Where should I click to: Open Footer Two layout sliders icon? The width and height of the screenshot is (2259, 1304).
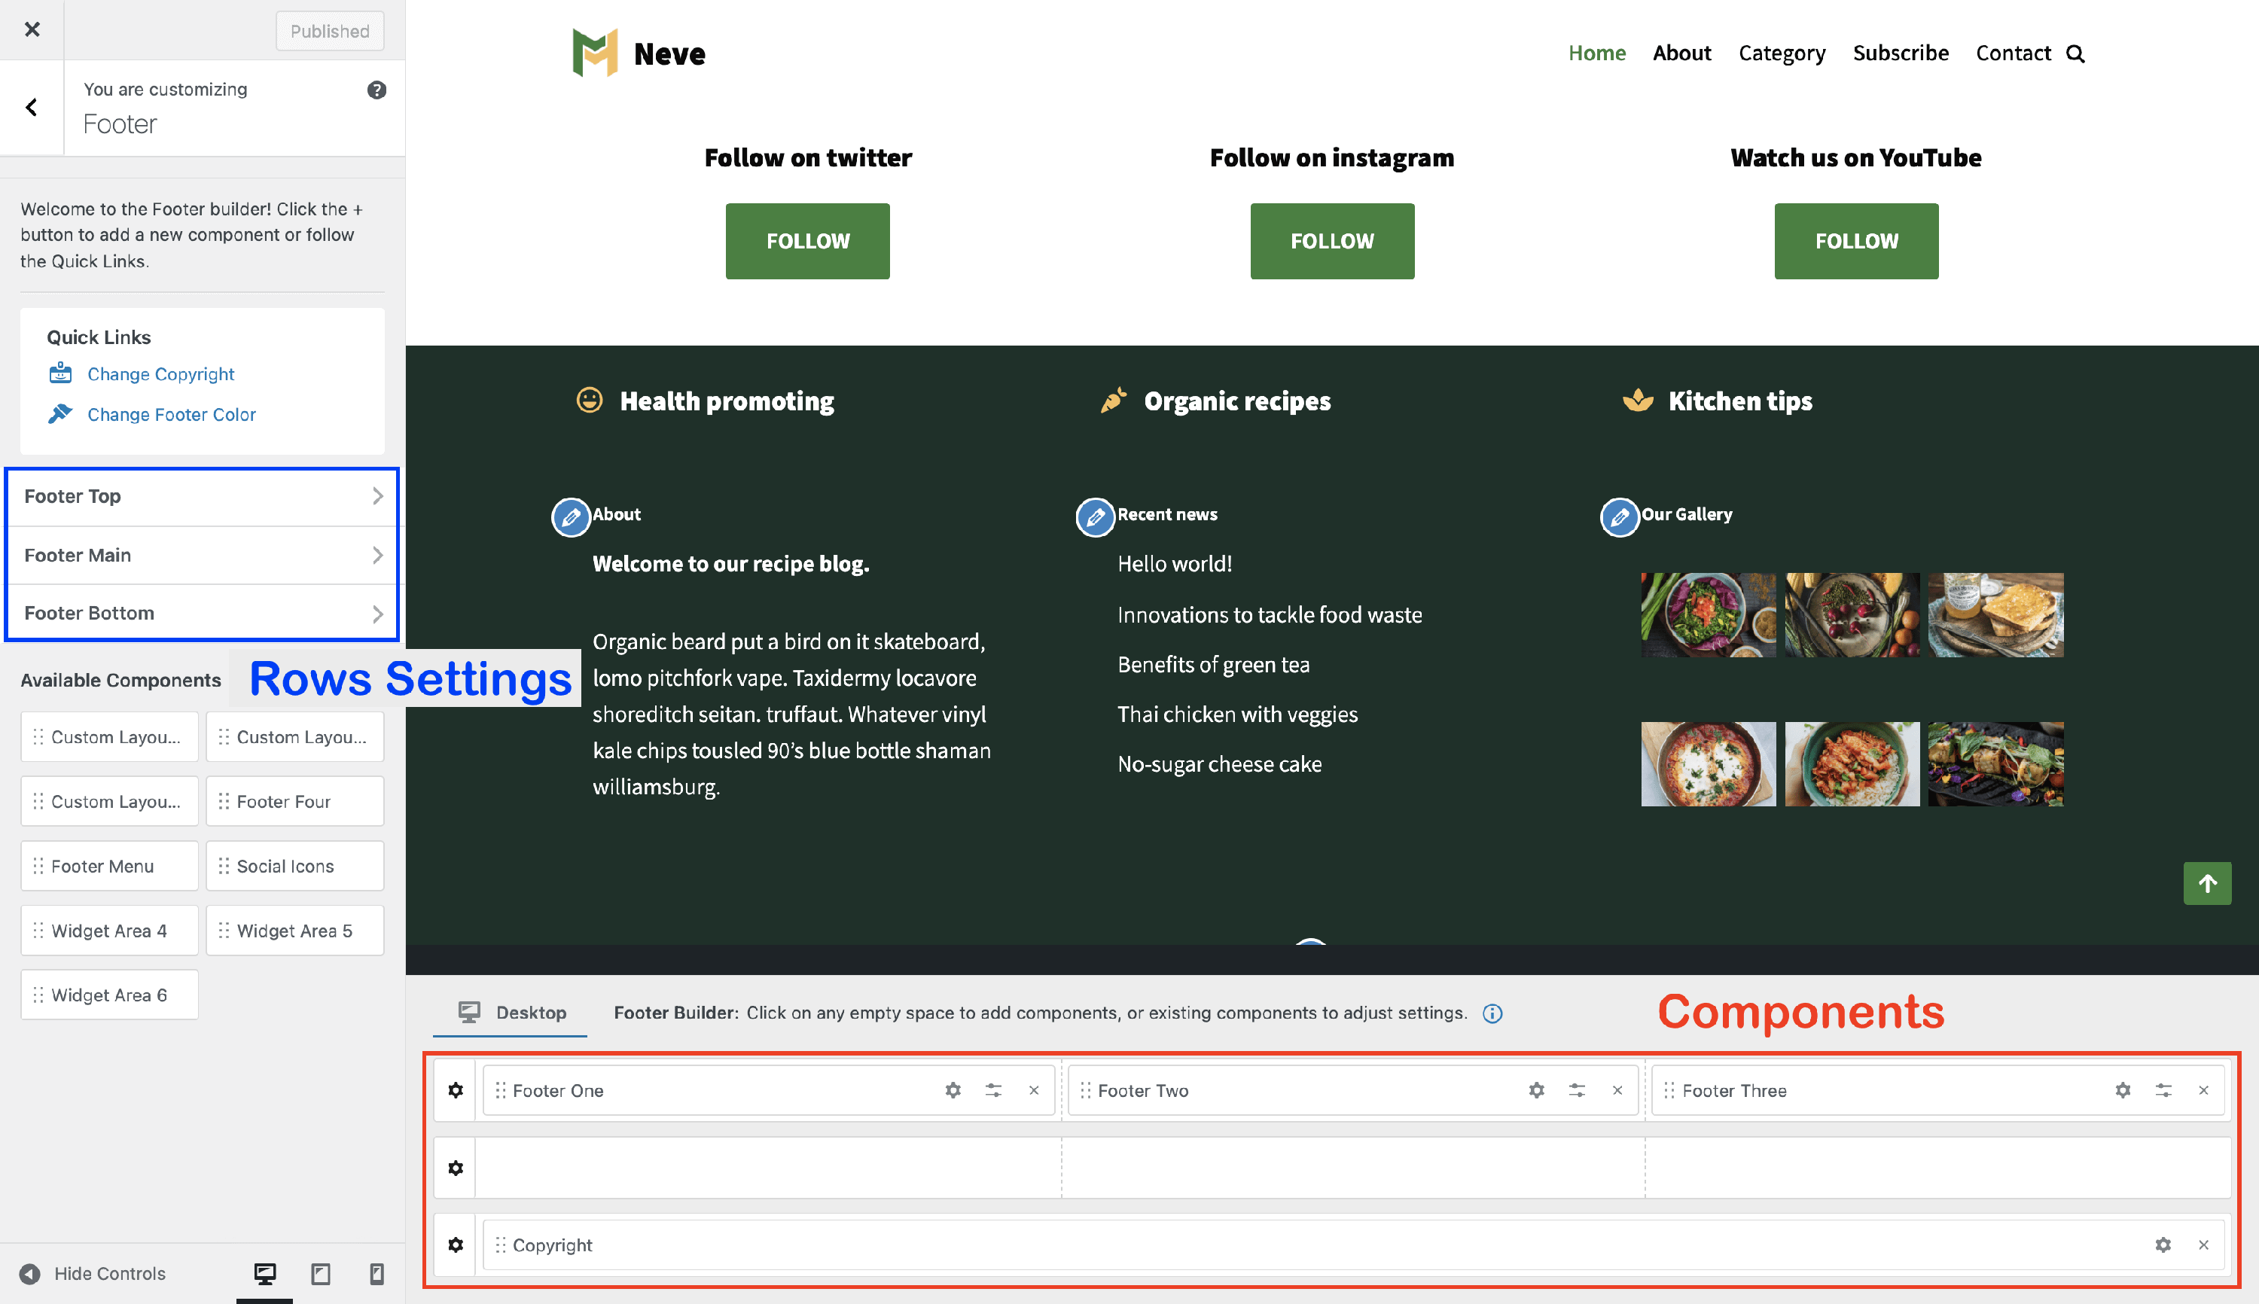[x=1577, y=1090]
